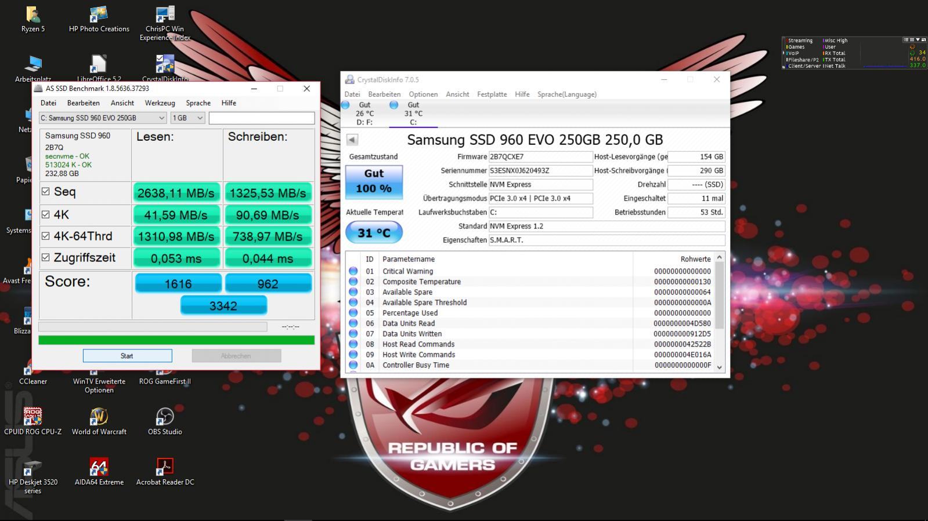Screen dimensions: 928x521
Task: Open the 1 GB test size dropdown
Action: (x=187, y=118)
